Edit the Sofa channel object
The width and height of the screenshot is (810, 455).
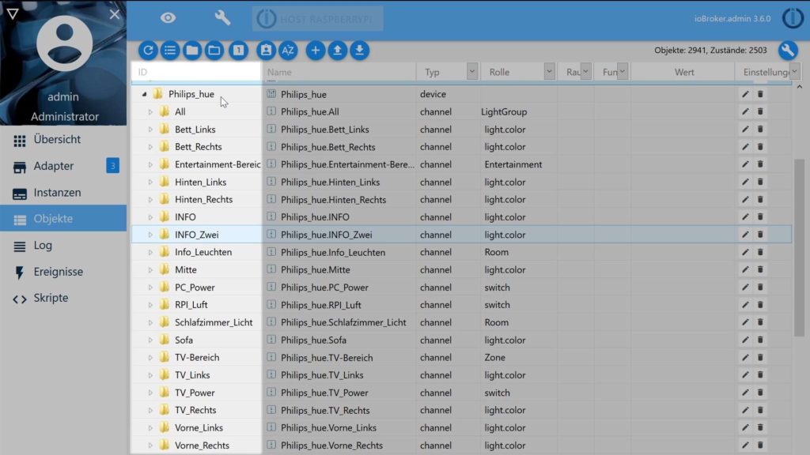pyautogui.click(x=745, y=340)
